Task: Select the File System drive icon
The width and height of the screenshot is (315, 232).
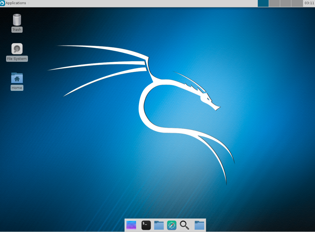Action: [x=17, y=49]
